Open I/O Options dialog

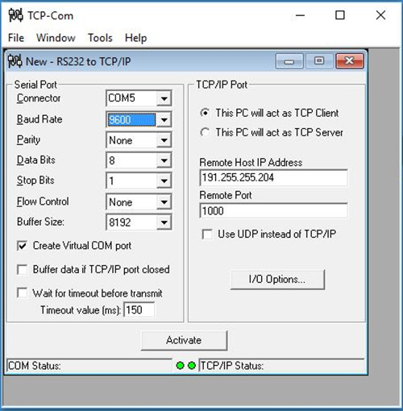click(277, 280)
